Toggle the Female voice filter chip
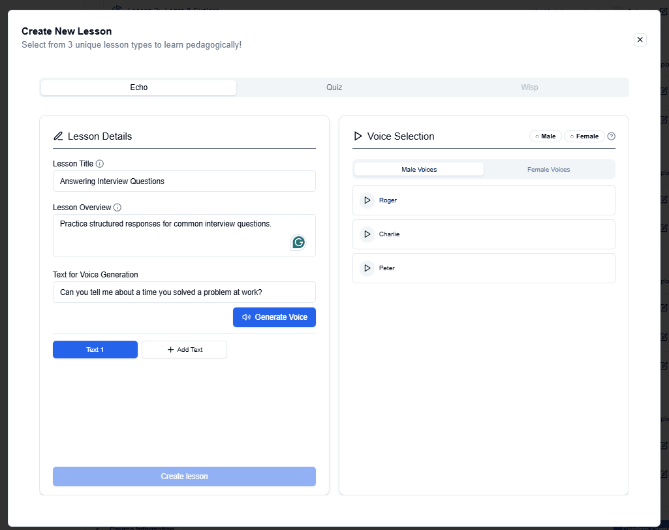Image resolution: width=669 pixels, height=530 pixels. coord(583,136)
